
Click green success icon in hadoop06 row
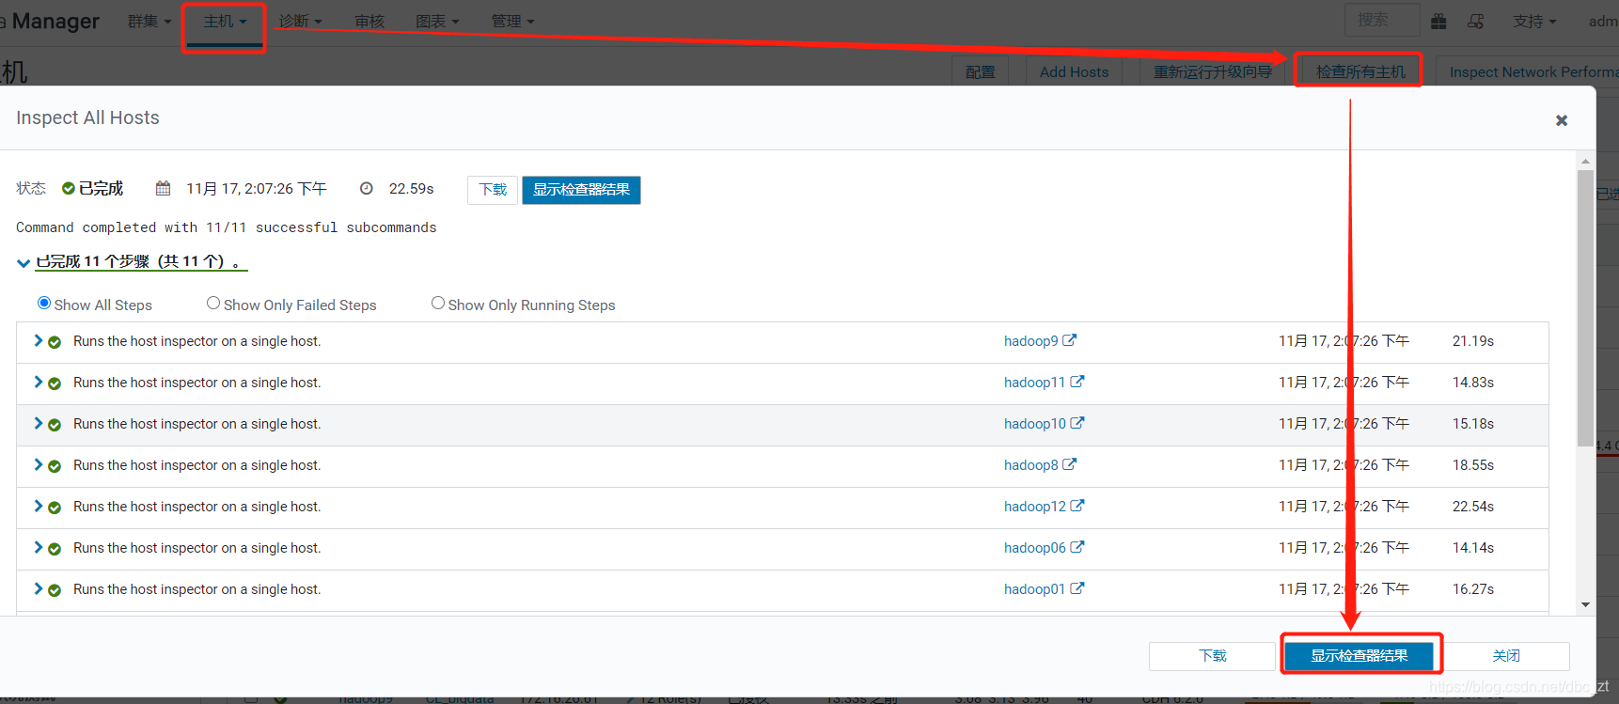point(55,549)
